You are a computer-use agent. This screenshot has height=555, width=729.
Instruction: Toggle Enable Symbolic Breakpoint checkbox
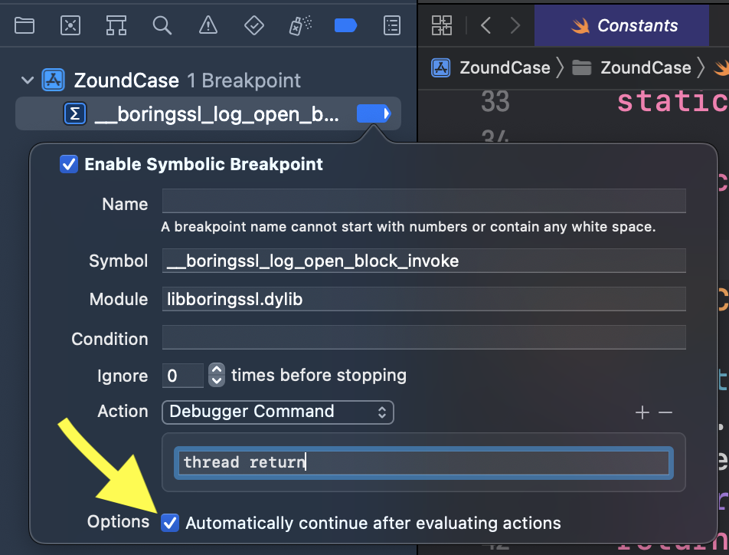[69, 164]
